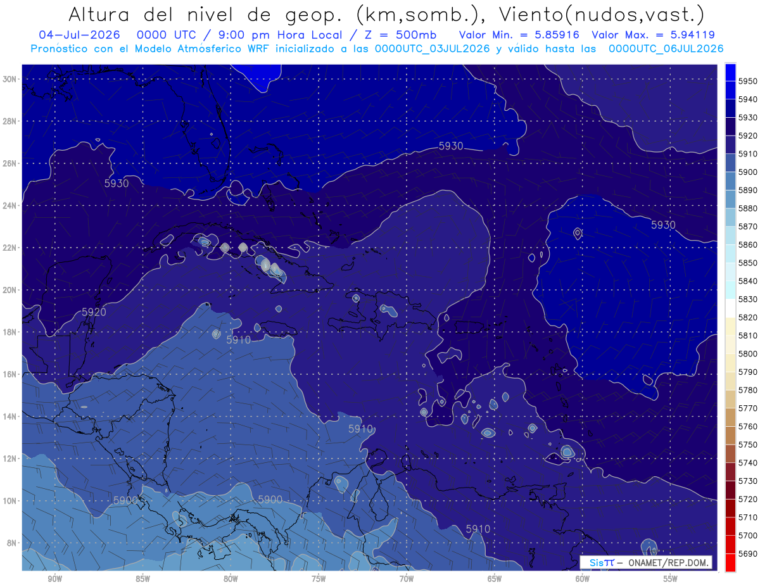Click the 5950 colorbar label
This screenshot has height=587, width=760.
[x=747, y=81]
